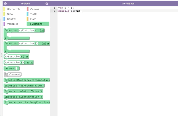
Task: Click the Data category color swatch
Action: (x=4, y=14)
